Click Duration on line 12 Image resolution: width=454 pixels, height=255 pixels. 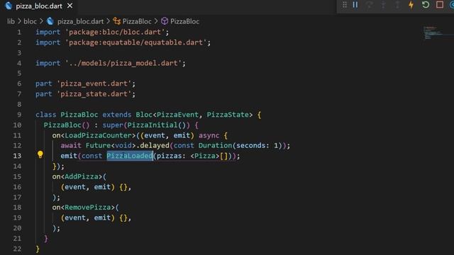pyautogui.click(x=215, y=145)
